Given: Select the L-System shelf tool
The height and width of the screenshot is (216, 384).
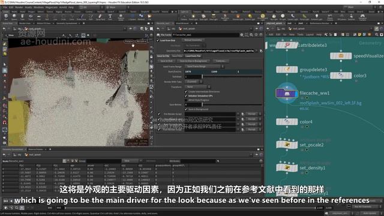Looking at the screenshot, I should pos(133,17).
